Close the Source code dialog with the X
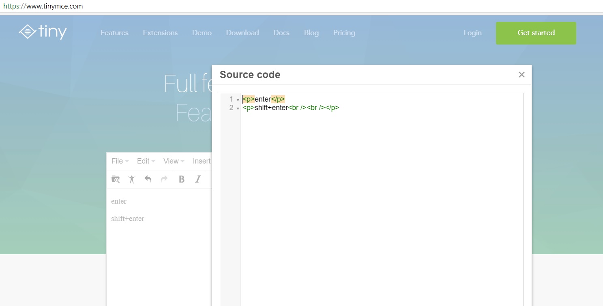The image size is (603, 306). click(521, 74)
